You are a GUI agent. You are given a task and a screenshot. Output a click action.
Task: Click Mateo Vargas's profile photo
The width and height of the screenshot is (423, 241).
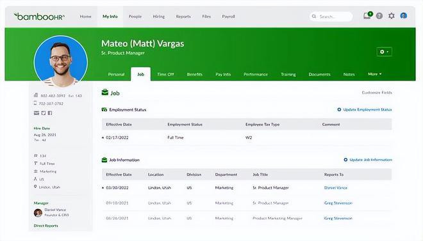(61, 61)
